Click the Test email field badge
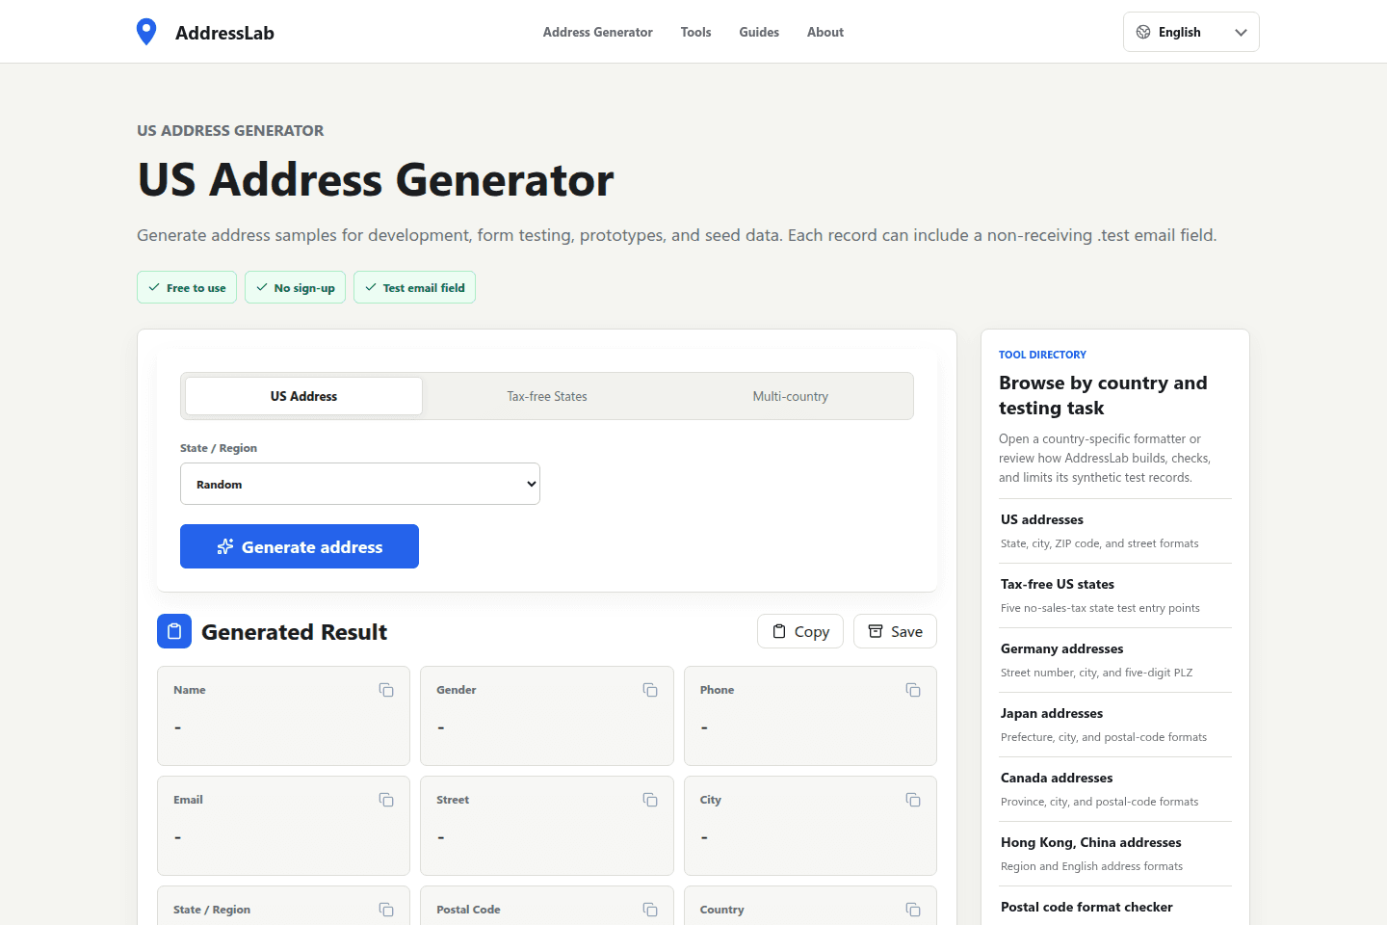 tap(414, 287)
